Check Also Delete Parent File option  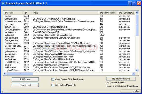53,85
